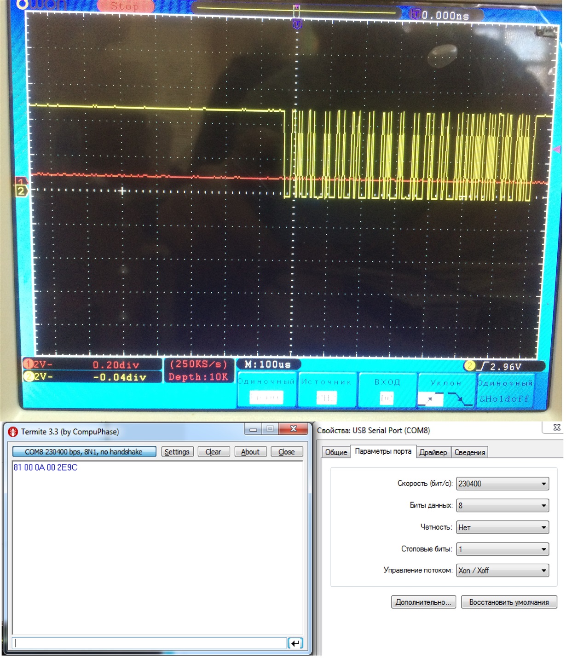Click the Дополнительно... button
Image resolution: width=566 pixels, height=658 pixels.
point(423,602)
